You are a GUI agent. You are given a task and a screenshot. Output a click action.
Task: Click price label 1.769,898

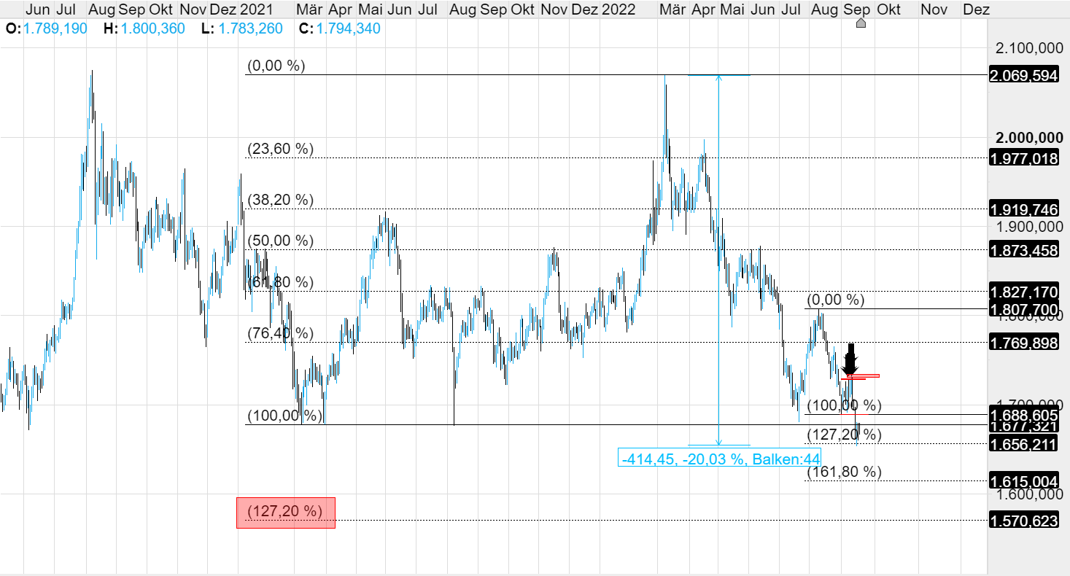[1023, 342]
